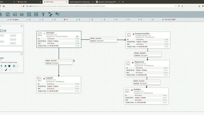Screen dimensions: 204x115
Task: Click the ReplaceText processor icon
Action: tap(128, 63)
